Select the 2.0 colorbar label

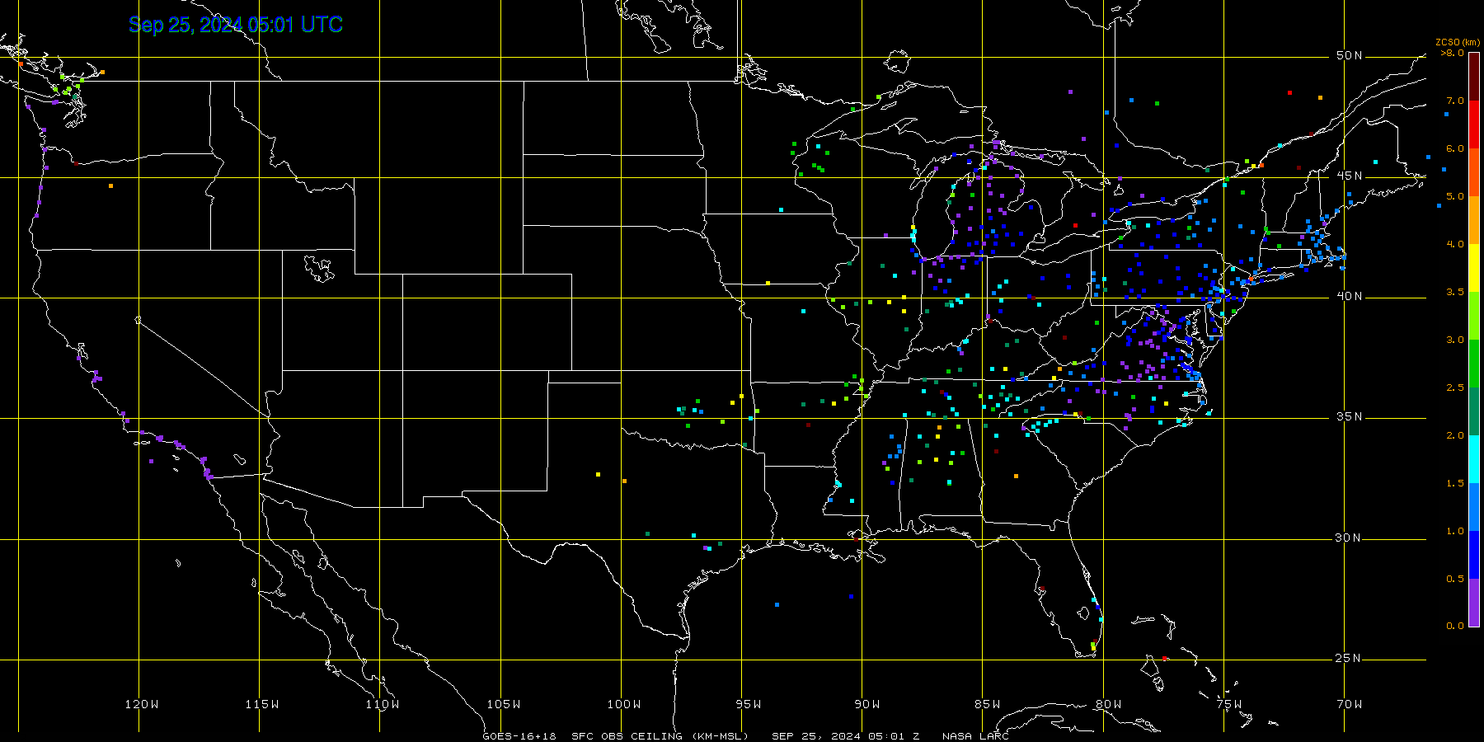coord(1455,435)
